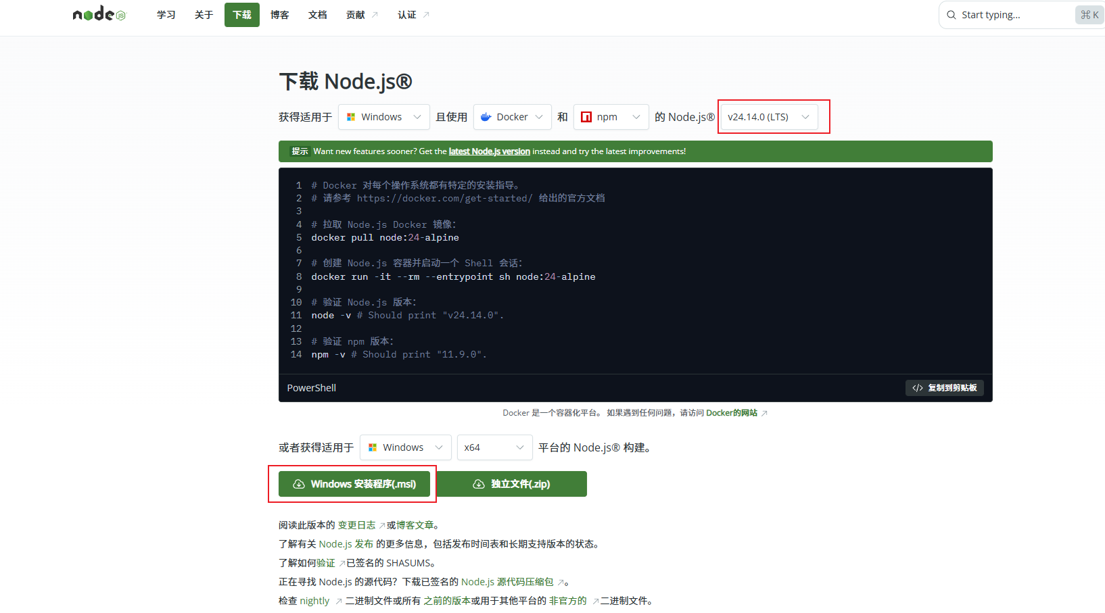Open the 博客文章 link
Image resolution: width=1105 pixels, height=613 pixels.
[x=415, y=525]
